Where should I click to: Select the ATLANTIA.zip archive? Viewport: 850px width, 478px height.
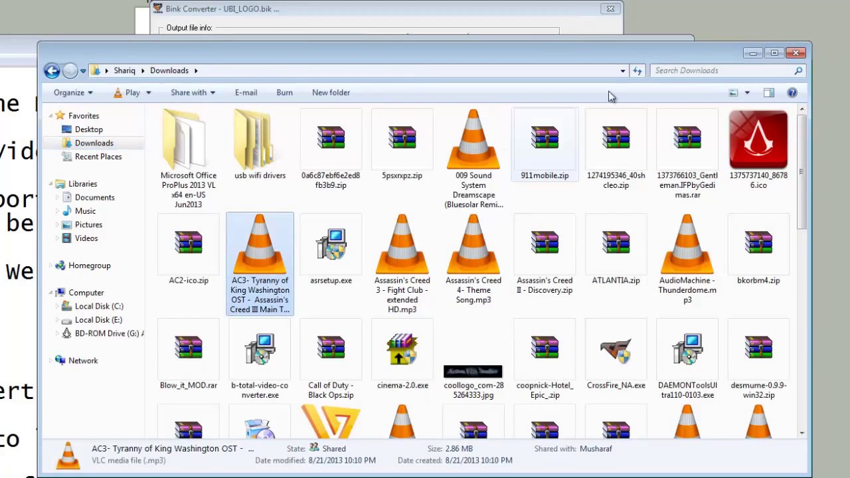click(x=616, y=250)
